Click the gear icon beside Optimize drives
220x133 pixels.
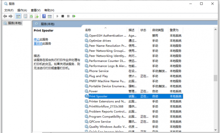coord(86,41)
